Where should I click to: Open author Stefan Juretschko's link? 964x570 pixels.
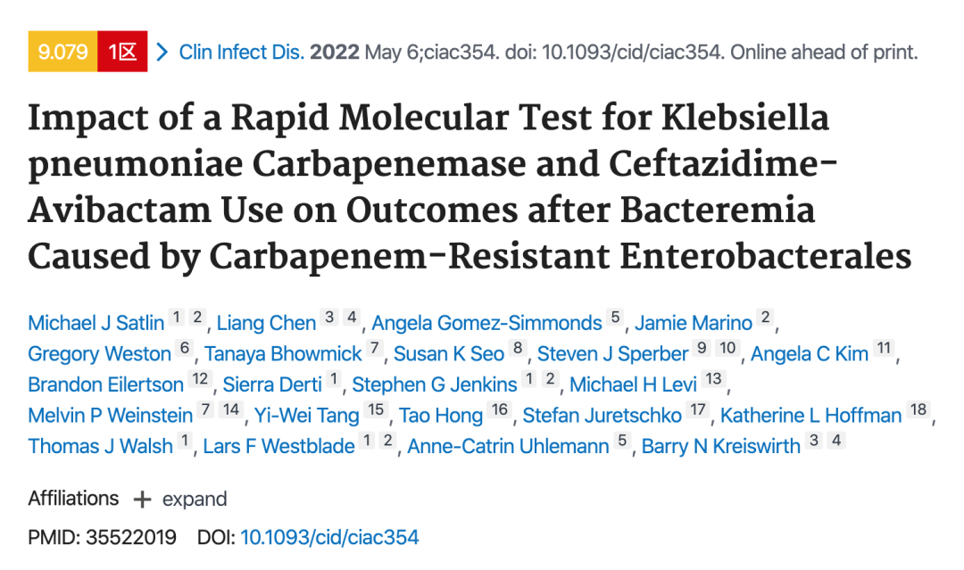(x=602, y=415)
